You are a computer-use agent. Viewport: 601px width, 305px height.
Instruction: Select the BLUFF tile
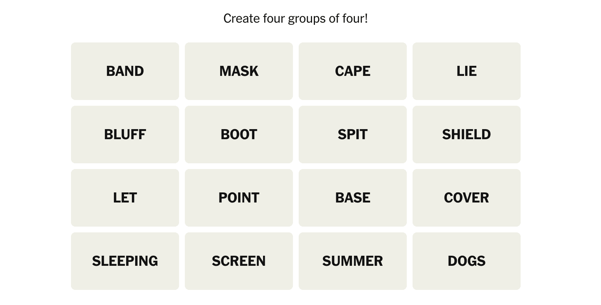click(125, 135)
